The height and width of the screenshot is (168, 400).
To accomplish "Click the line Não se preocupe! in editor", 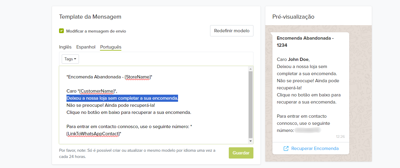I will tap(111, 105).
